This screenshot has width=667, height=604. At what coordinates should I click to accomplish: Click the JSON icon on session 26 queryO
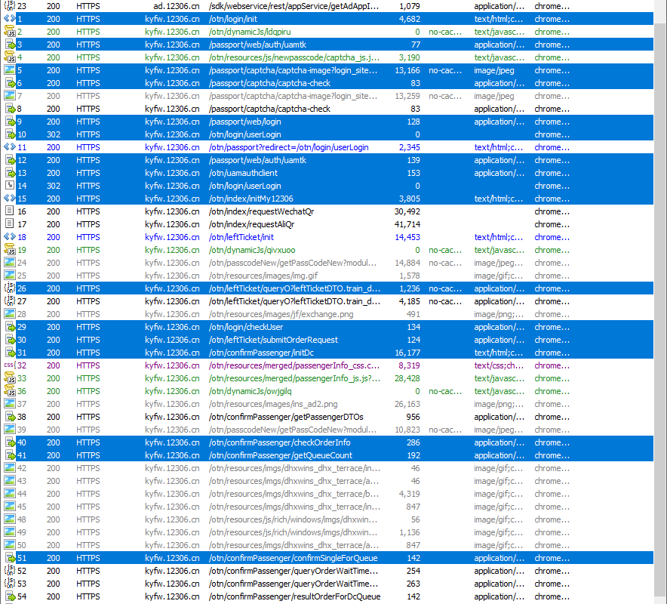[x=9, y=288]
